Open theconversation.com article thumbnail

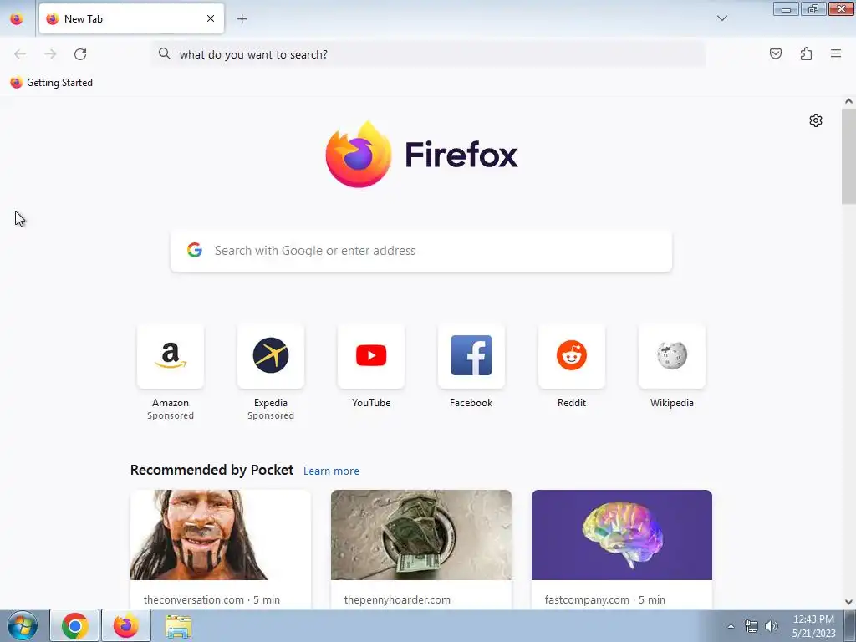221,535
